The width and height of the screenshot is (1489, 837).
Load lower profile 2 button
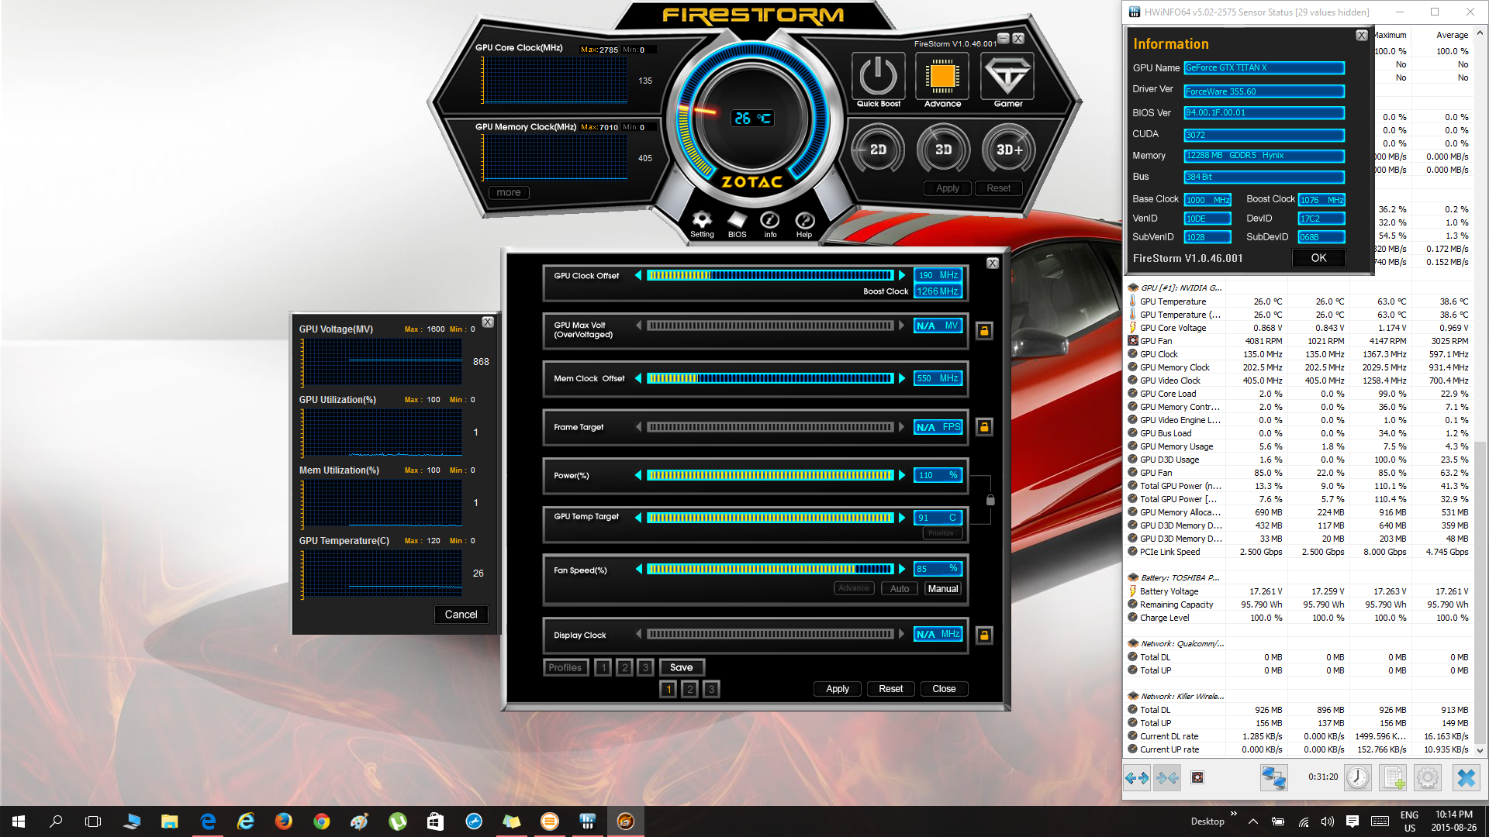click(x=689, y=689)
